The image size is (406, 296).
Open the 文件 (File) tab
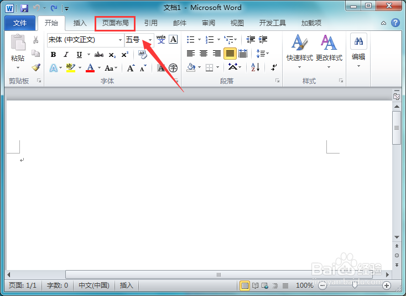coord(20,23)
